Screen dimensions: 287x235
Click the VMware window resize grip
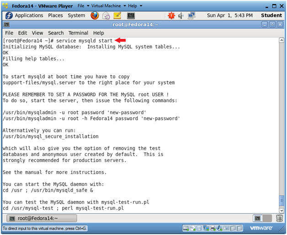[282, 230]
